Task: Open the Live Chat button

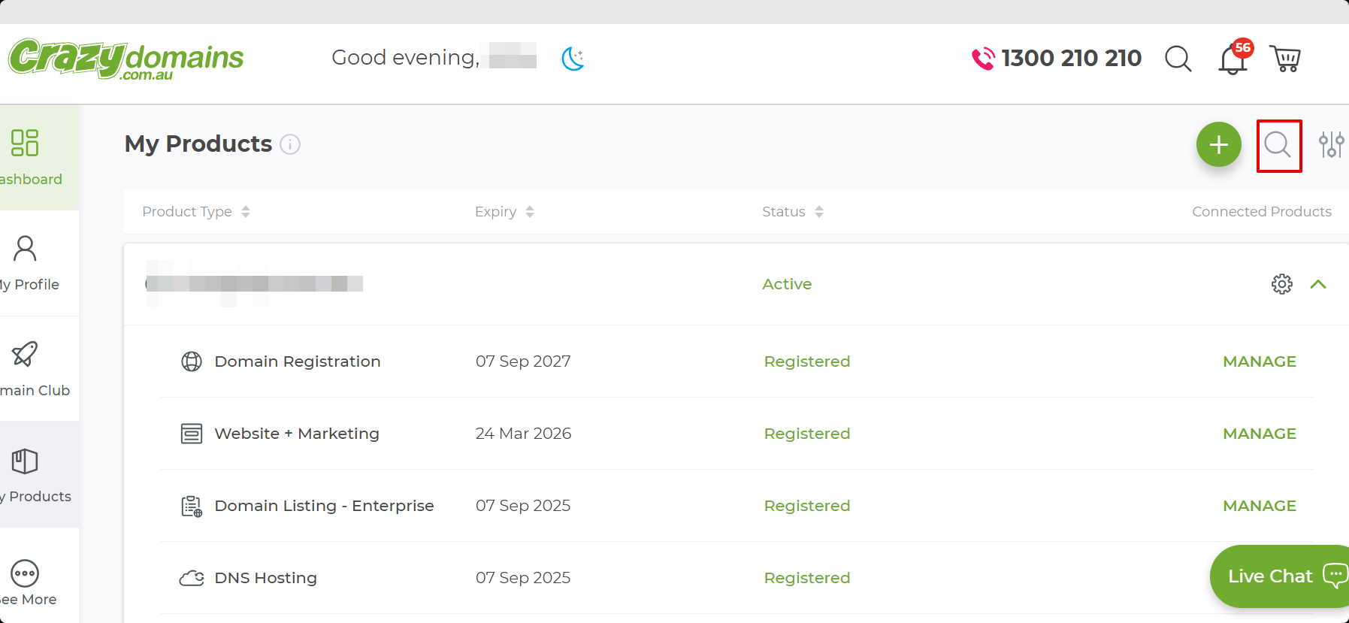Action: click(x=1279, y=576)
